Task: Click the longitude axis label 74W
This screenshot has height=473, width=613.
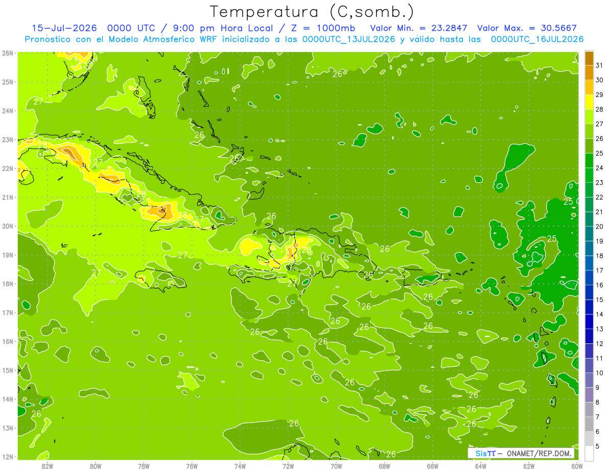Action: click(240, 466)
